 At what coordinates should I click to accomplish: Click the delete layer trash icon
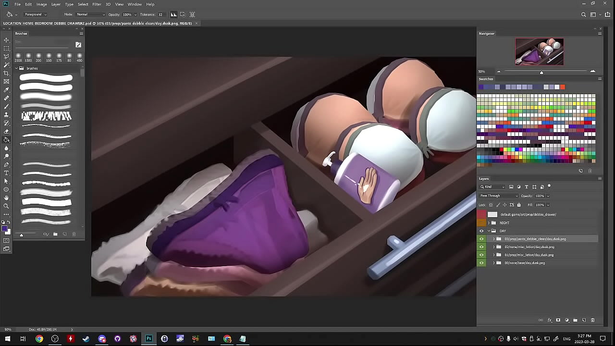coord(592,320)
